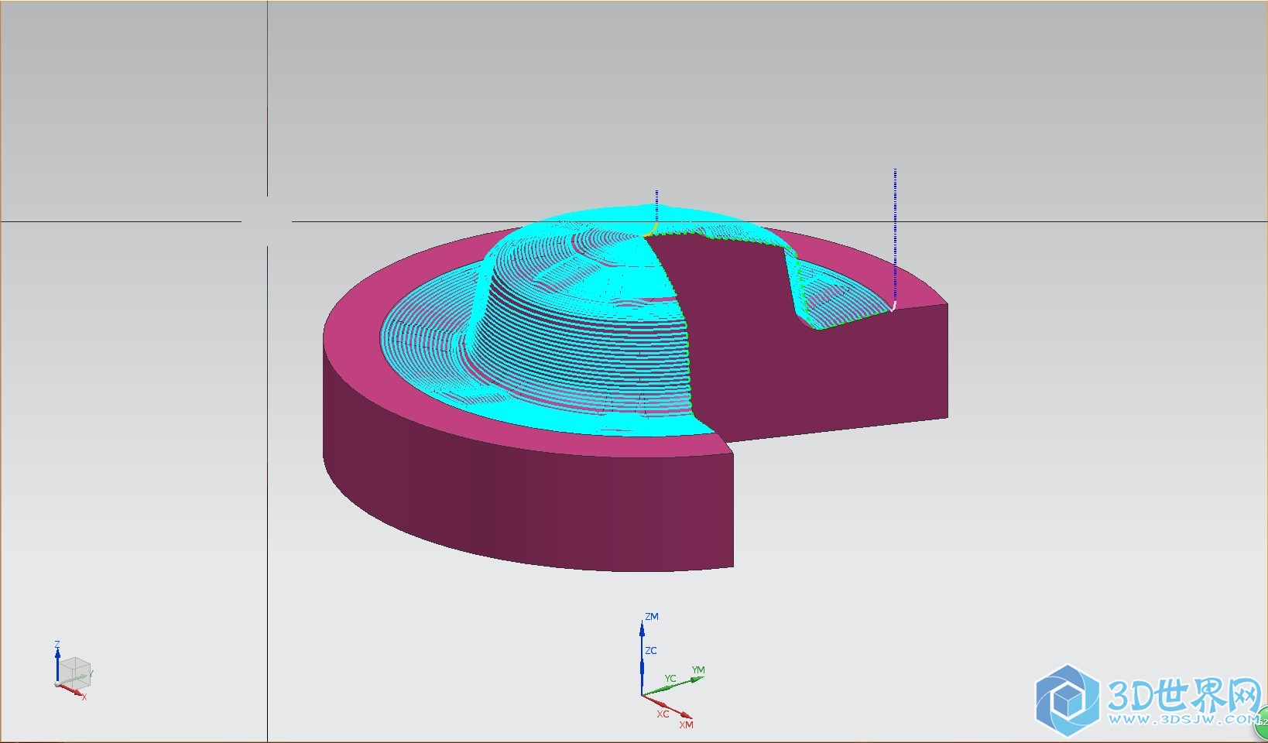Image resolution: width=1268 pixels, height=743 pixels.
Task: Select the ZC axis label
Action: pos(651,651)
